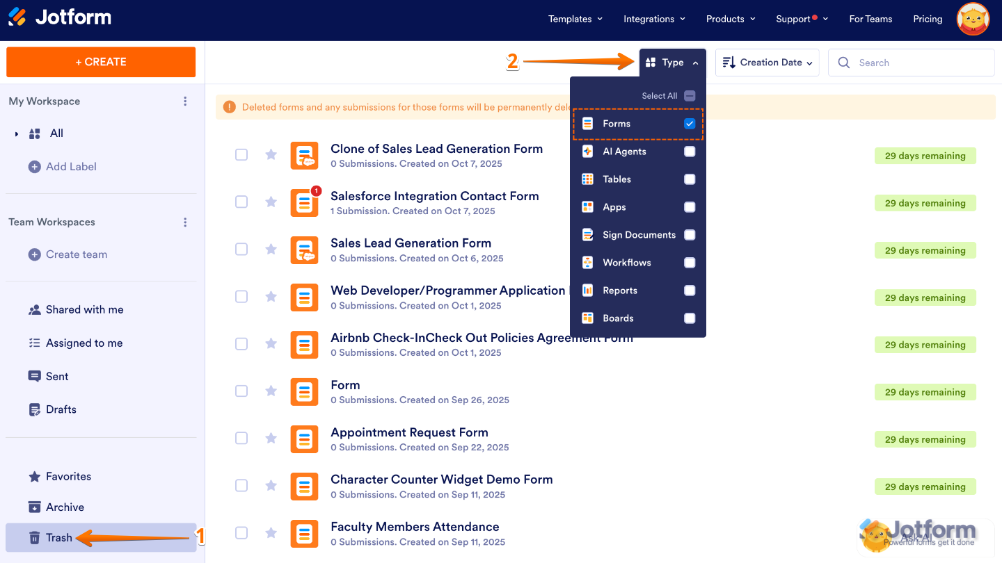
Task: Click the orange CREATE button
Action: coord(101,62)
